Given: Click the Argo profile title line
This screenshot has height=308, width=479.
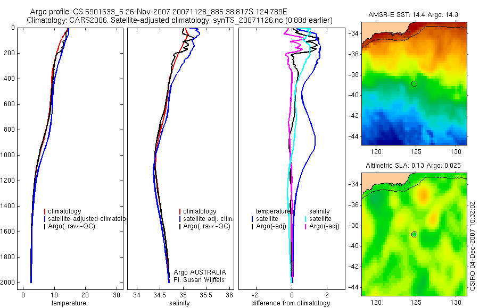Looking at the screenshot, I should pyautogui.click(x=159, y=12).
